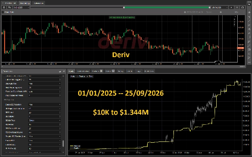Open the Trade statistics tab

coord(83,71)
